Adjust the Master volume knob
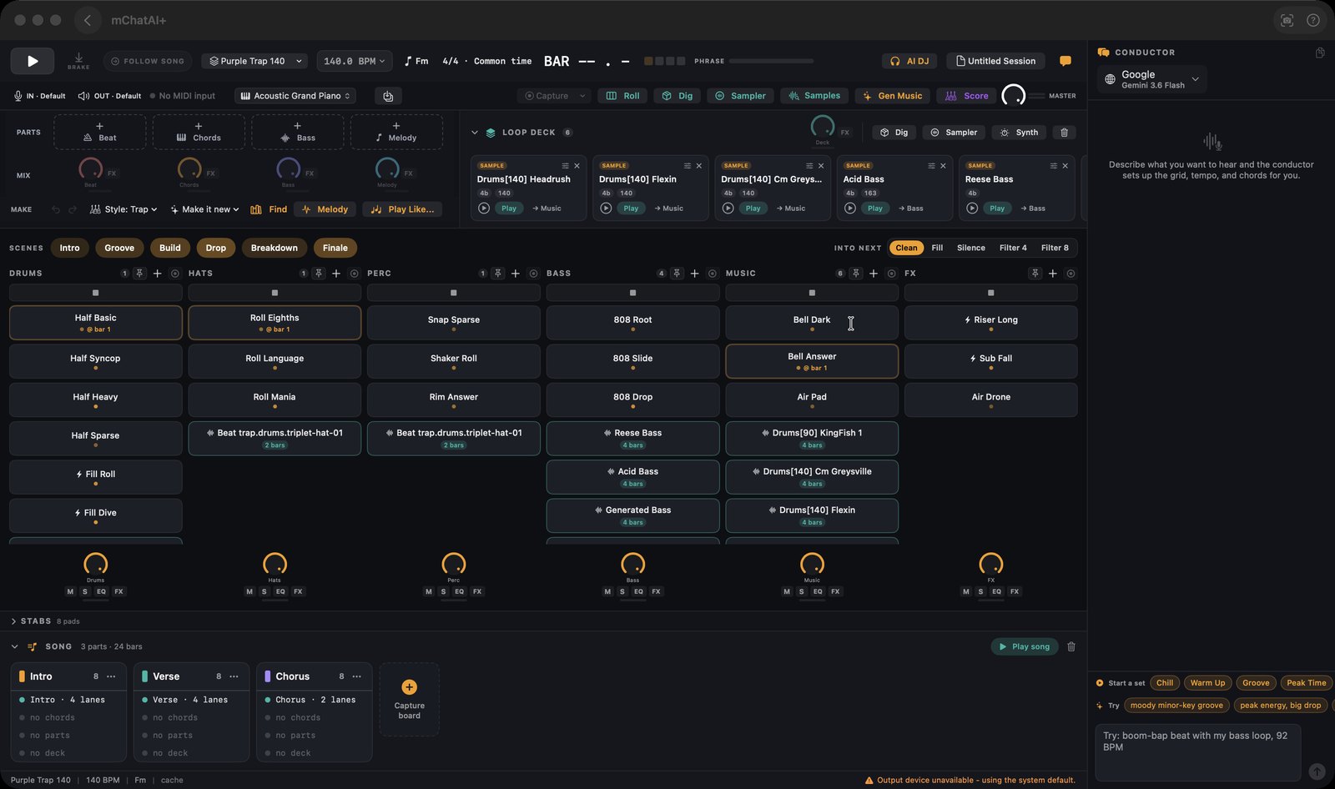Image resolution: width=1335 pixels, height=789 pixels. click(x=1014, y=96)
